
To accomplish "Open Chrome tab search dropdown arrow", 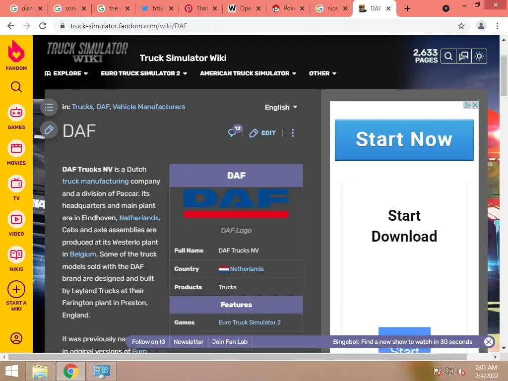I will coord(446,9).
